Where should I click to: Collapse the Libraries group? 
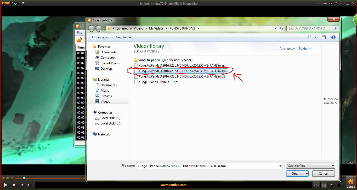(x=101, y=80)
